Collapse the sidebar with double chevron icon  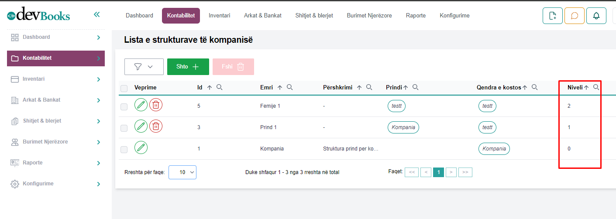96,15
